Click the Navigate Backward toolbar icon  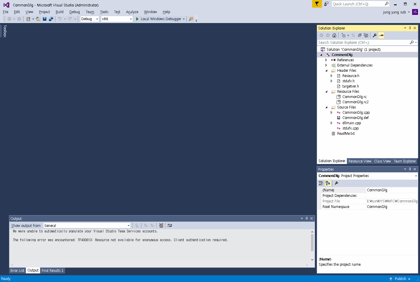click(x=9, y=19)
